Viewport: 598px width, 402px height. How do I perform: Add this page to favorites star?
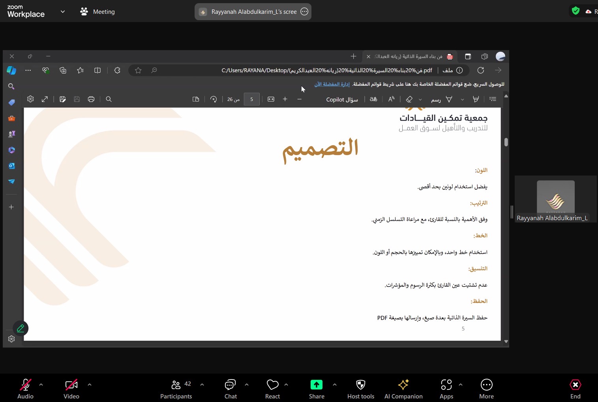[x=138, y=70]
